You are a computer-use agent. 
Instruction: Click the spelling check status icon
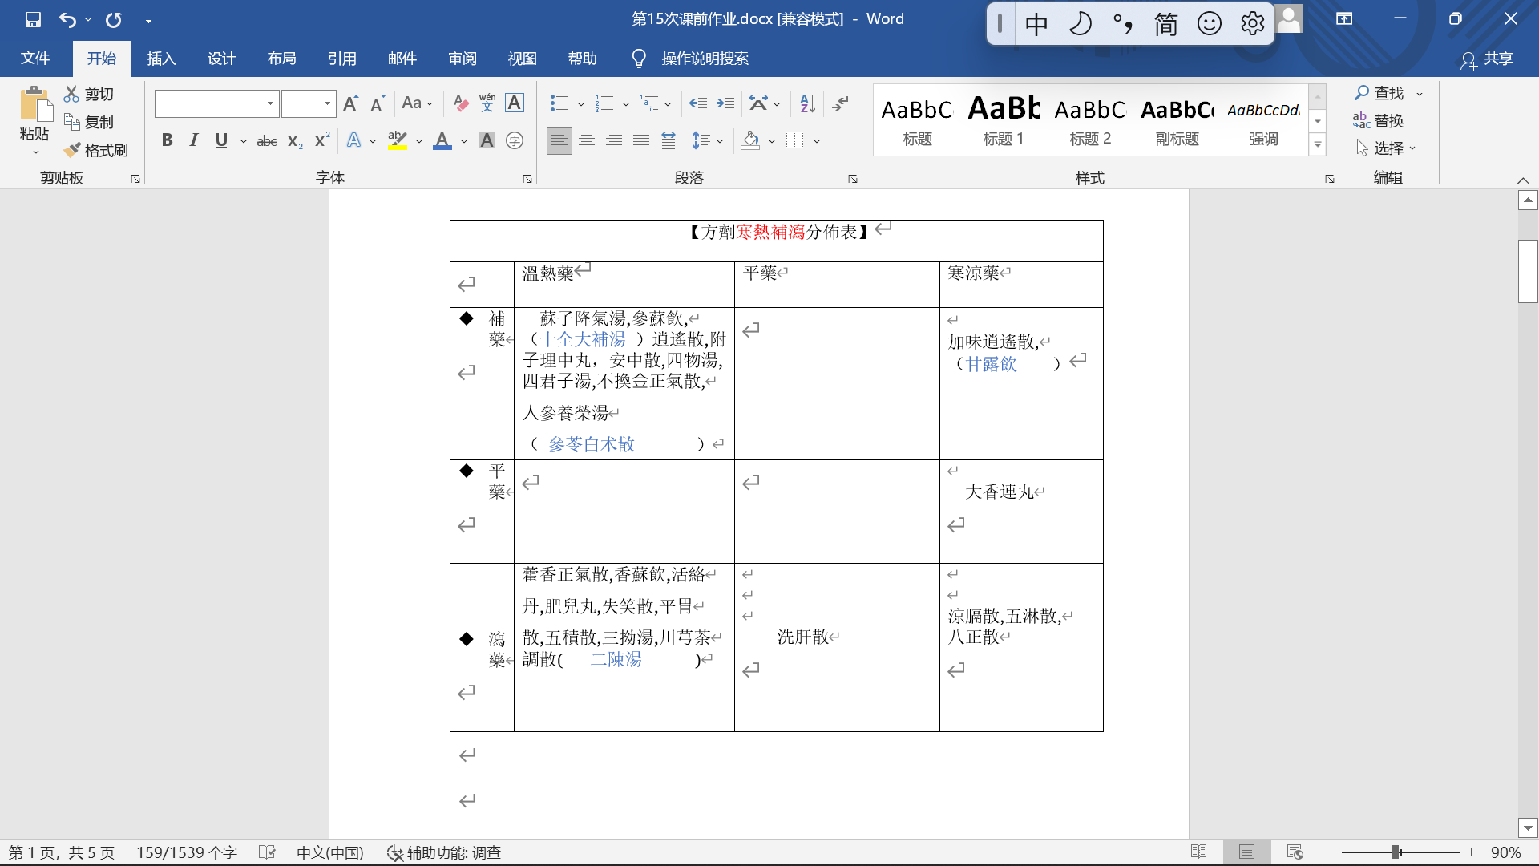pos(268,852)
